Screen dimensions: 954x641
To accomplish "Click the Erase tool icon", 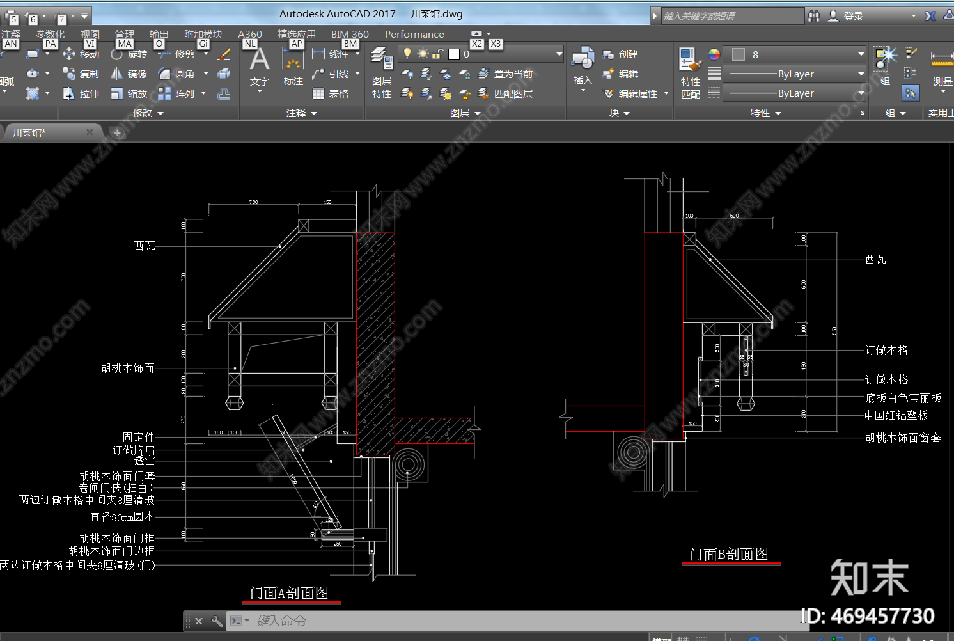I will pos(224,55).
